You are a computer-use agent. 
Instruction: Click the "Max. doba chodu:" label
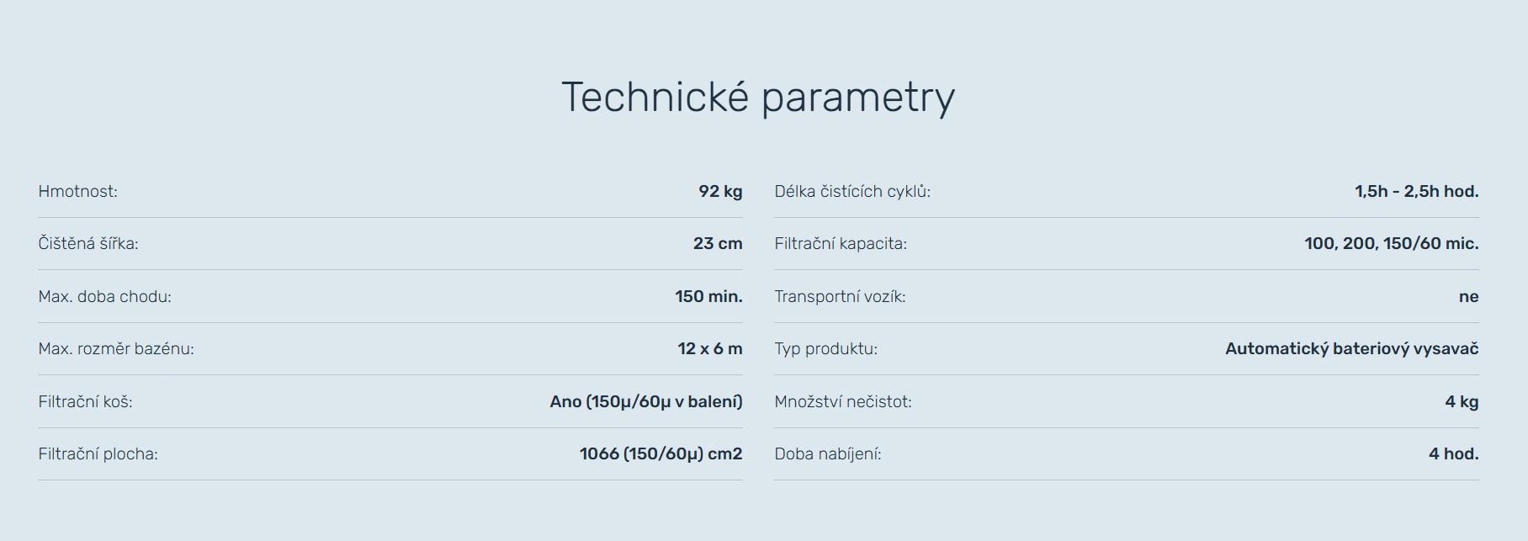coord(104,297)
